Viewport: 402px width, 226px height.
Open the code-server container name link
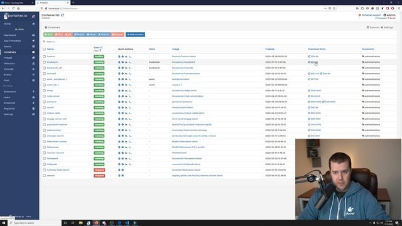[53, 96]
